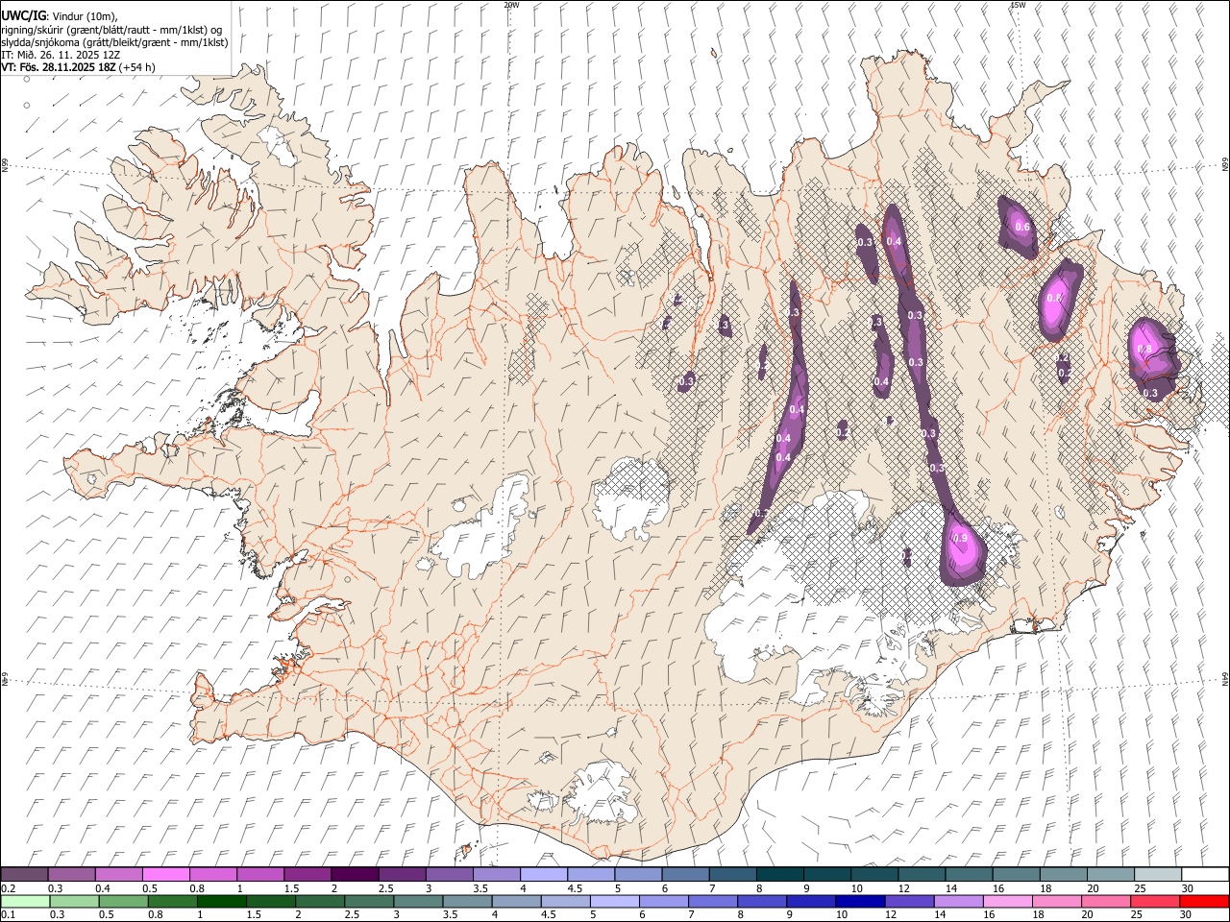This screenshot has height=922, width=1230.
Task: Click the bright red 30 mm rain swatch
Action: point(1205,901)
